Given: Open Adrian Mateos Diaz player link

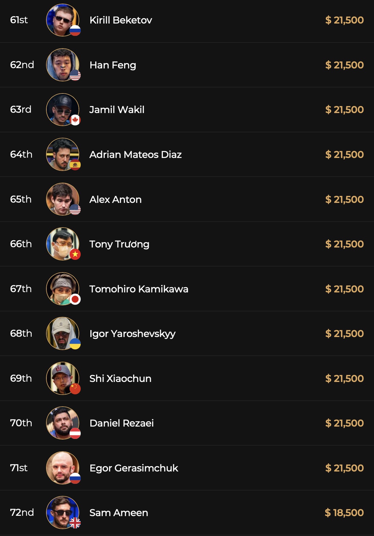Looking at the screenshot, I should pyautogui.click(x=136, y=155).
